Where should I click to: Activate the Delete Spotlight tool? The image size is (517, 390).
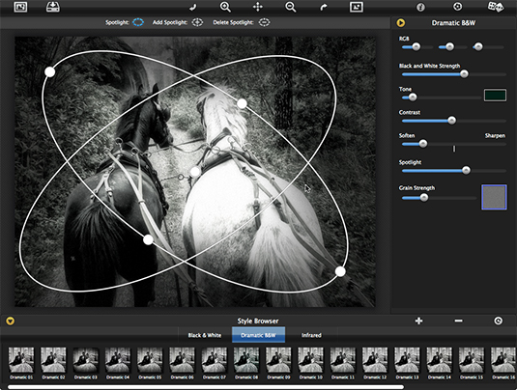tap(264, 22)
